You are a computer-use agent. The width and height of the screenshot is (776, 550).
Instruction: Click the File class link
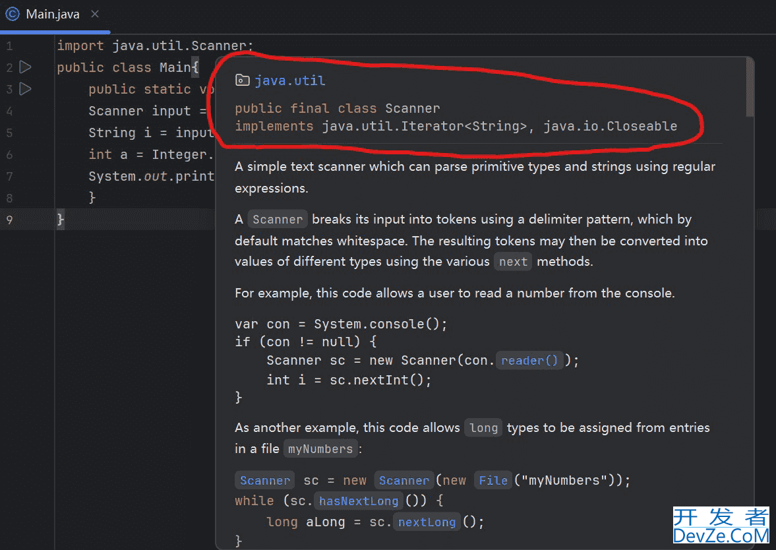[x=492, y=481]
